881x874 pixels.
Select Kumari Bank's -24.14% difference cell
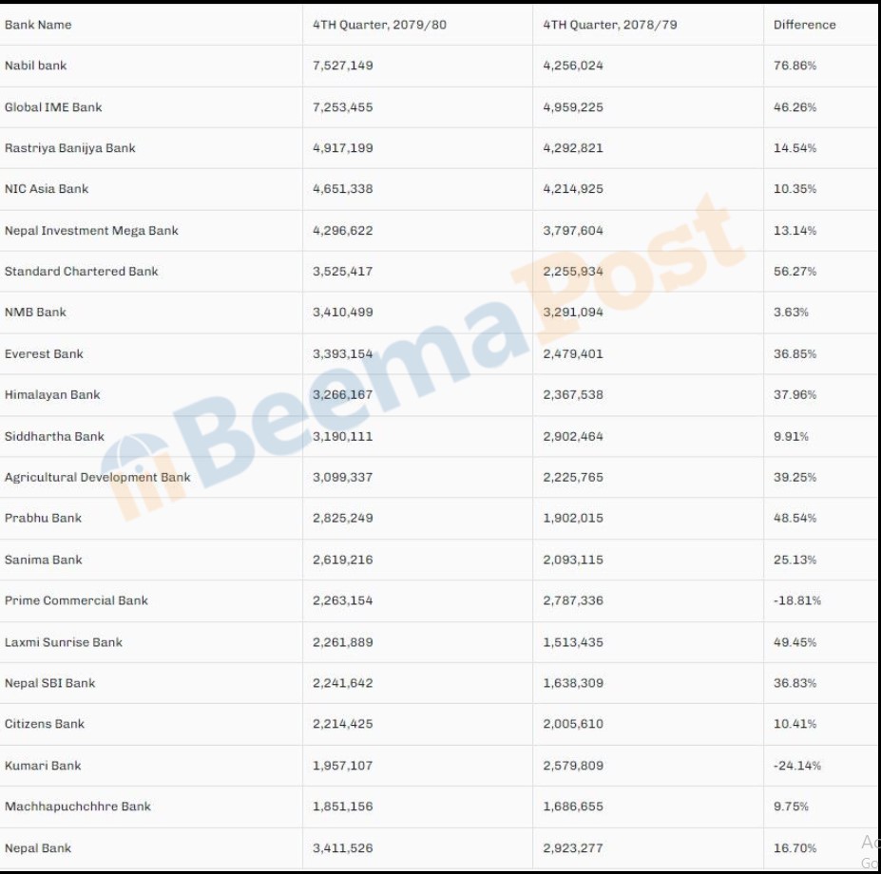tap(797, 766)
